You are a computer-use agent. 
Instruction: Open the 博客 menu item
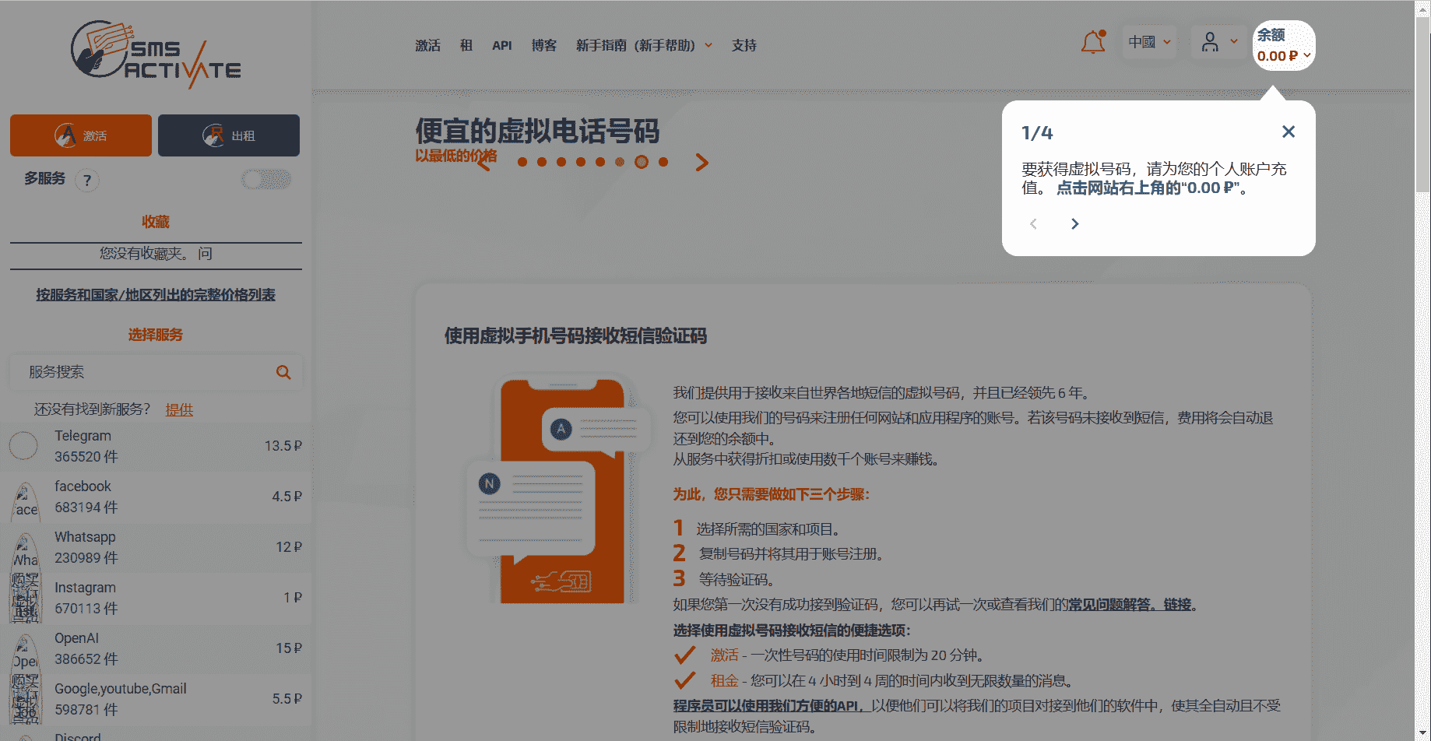(x=544, y=45)
